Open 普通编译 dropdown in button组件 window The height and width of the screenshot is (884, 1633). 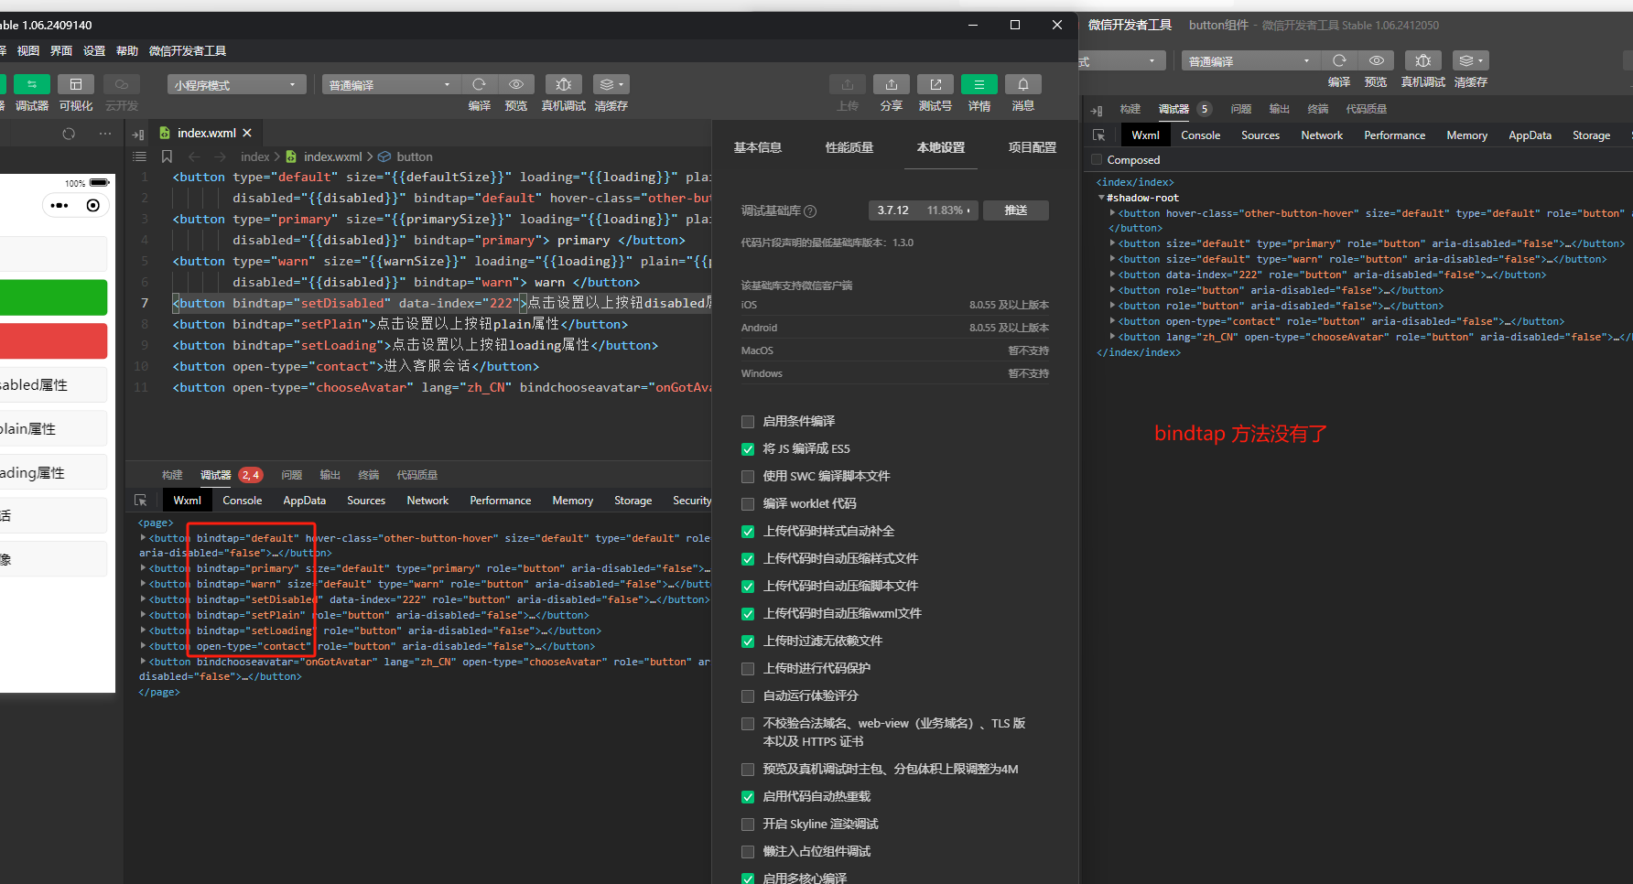pos(1251,61)
